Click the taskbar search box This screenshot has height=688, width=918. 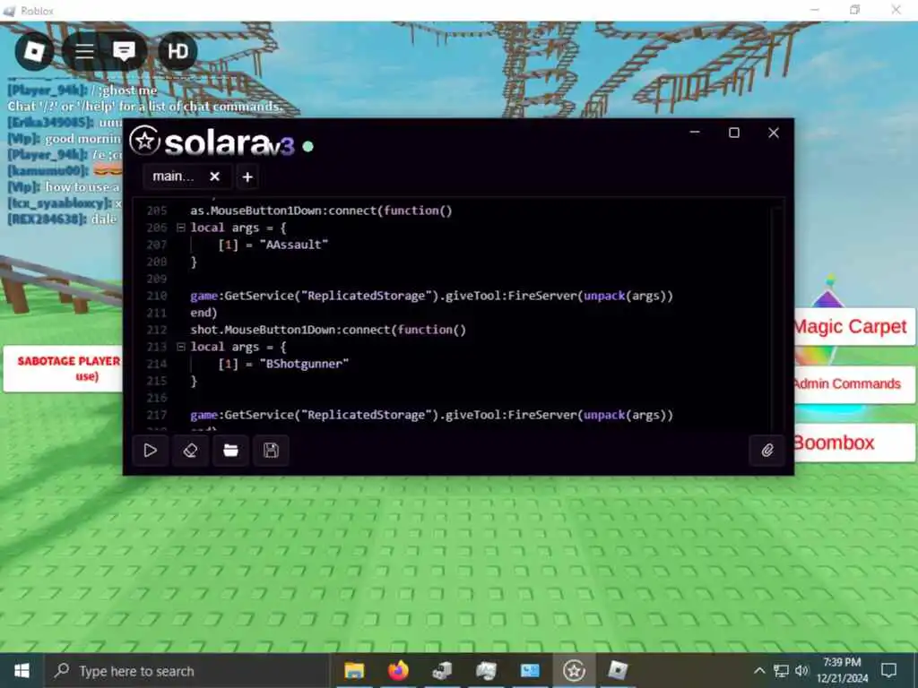187,671
